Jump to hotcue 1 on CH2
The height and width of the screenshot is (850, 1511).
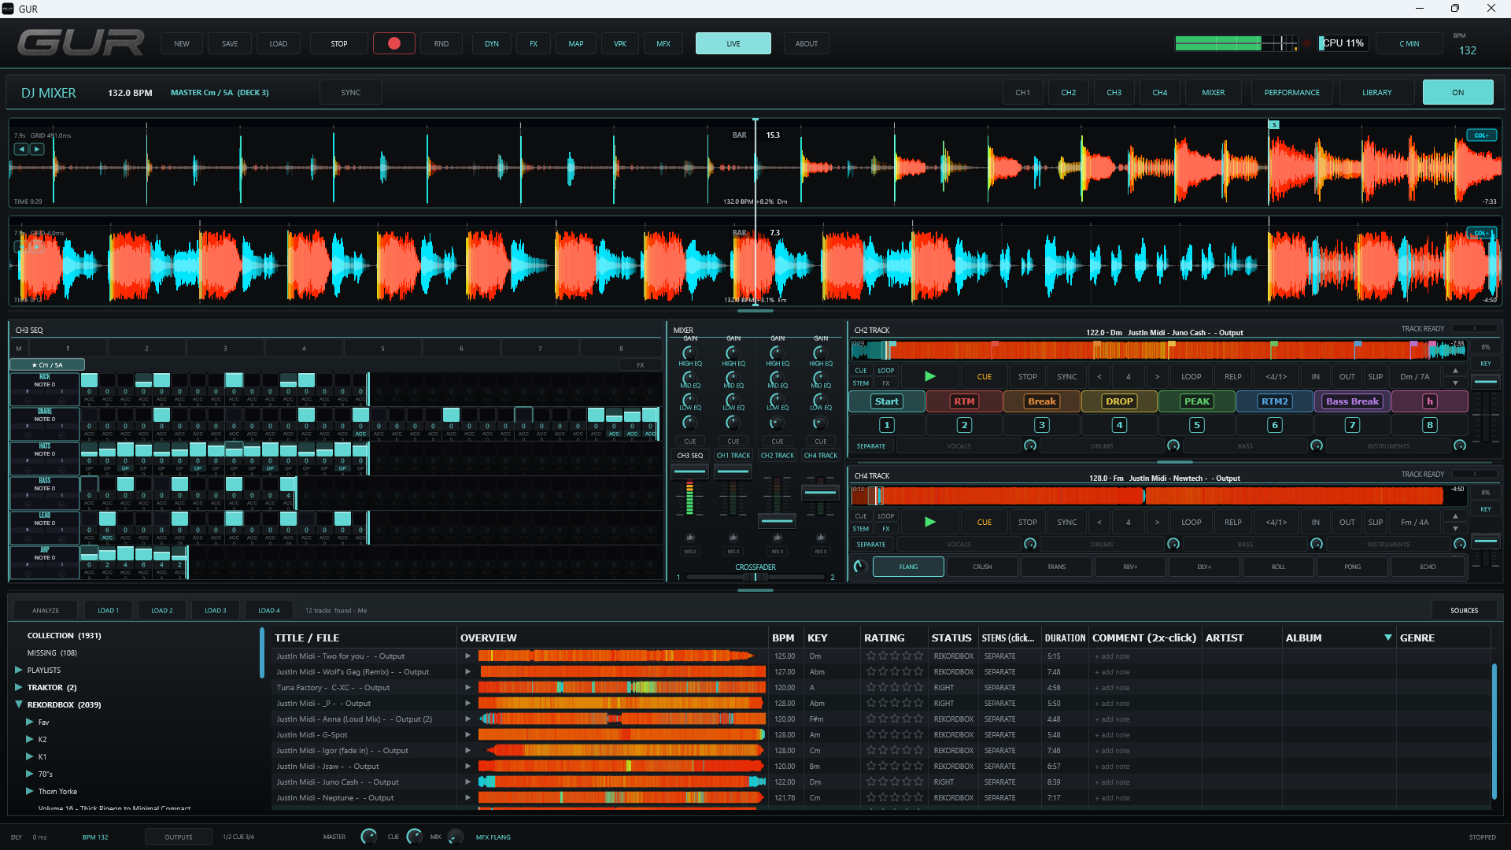point(886,425)
